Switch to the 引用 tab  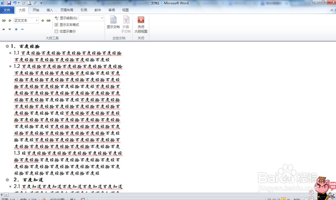point(84,10)
